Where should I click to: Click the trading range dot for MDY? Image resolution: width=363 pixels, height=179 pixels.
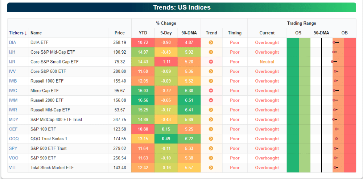pos(334,120)
